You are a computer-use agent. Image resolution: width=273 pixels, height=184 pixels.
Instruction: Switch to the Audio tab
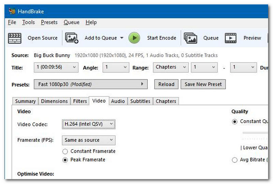click(x=118, y=101)
